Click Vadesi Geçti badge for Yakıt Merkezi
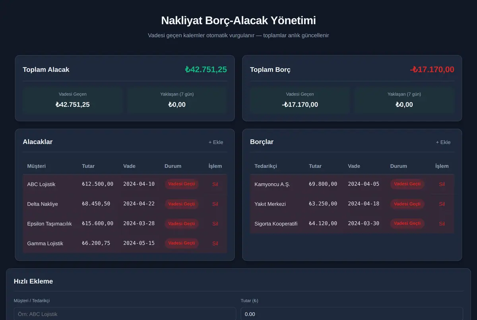Screen dimensions: 477x320 click(x=407, y=204)
